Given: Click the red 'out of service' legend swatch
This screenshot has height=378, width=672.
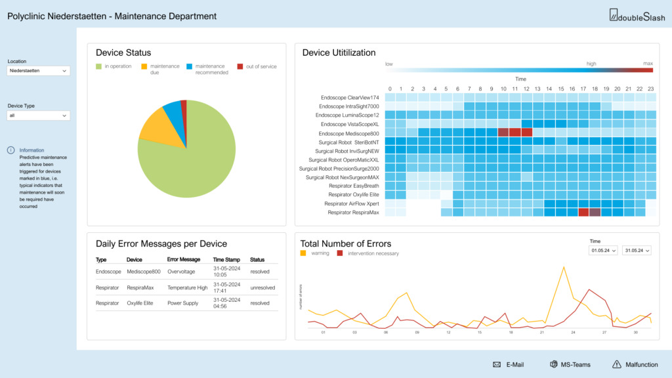Looking at the screenshot, I should pyautogui.click(x=240, y=66).
